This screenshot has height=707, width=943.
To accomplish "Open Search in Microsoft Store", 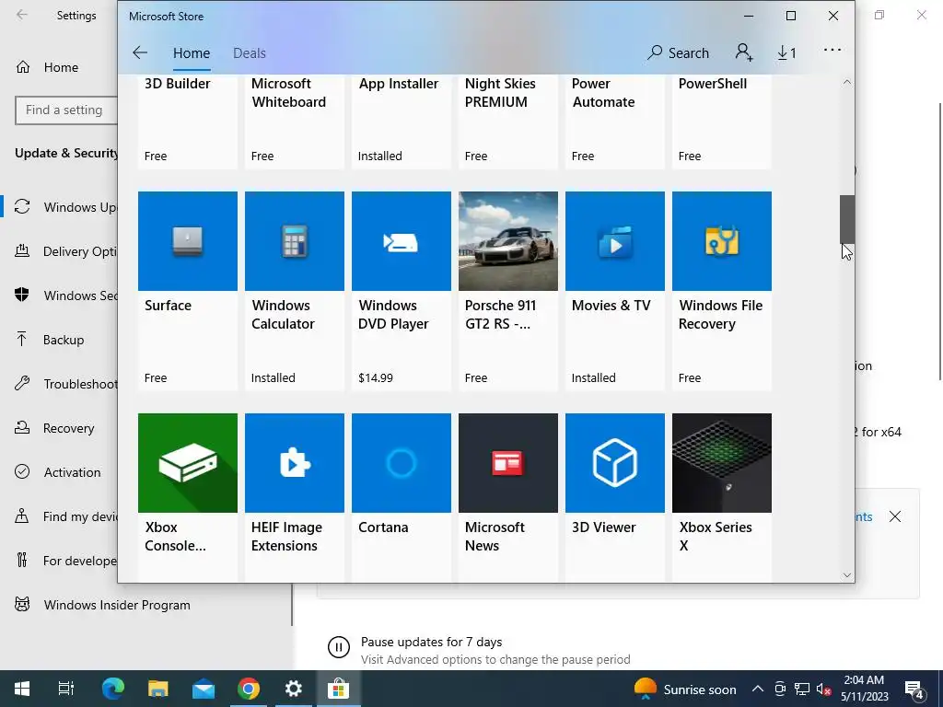I will click(679, 52).
